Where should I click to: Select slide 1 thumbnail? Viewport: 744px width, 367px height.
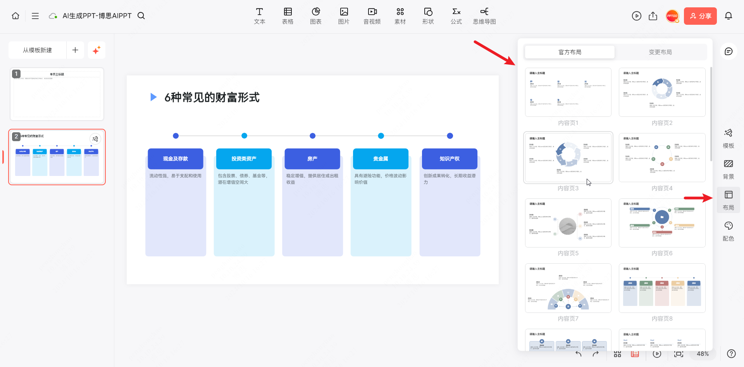(x=57, y=94)
